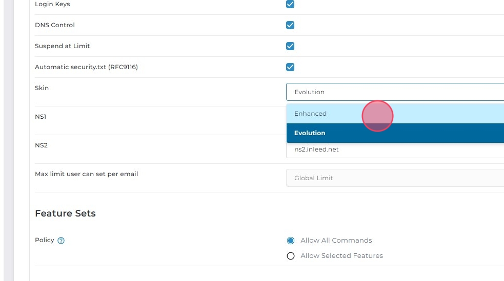Open the Policy help question-mark icon
This screenshot has height=281, width=504.
click(61, 241)
